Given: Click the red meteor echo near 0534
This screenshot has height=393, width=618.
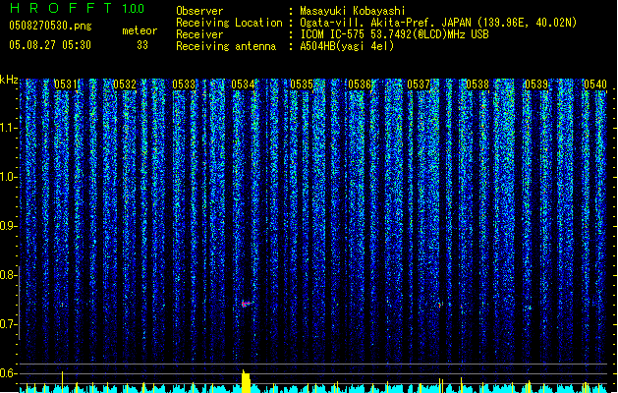Looking at the screenshot, I should pyautogui.click(x=246, y=304).
